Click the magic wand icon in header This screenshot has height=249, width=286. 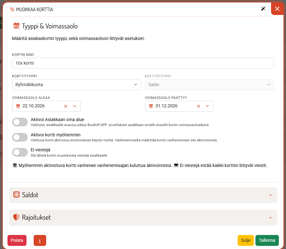tap(263, 8)
